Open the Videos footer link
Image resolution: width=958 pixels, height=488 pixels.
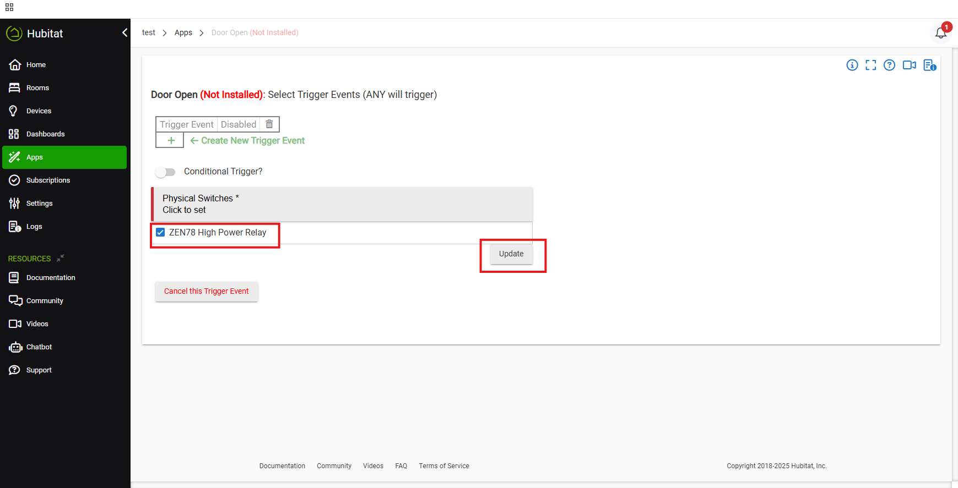(373, 466)
